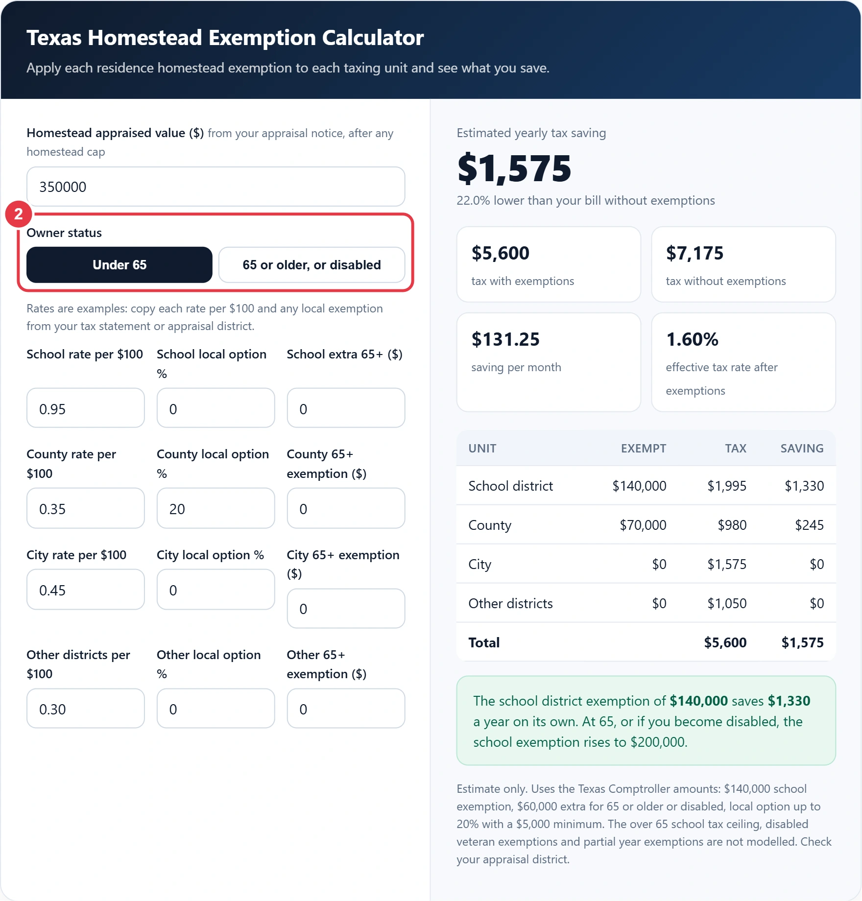Click the County $980 tax cell
Screen dimensions: 862x901
tap(732, 525)
